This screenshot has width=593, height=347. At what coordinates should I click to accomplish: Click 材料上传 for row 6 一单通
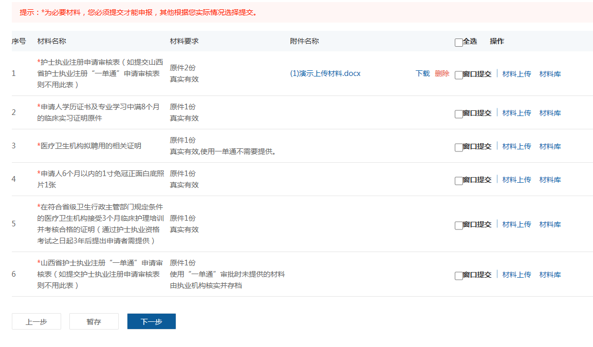tap(516, 275)
